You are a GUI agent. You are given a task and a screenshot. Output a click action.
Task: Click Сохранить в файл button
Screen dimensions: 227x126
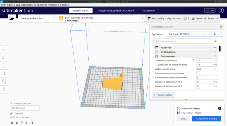coord(206,119)
